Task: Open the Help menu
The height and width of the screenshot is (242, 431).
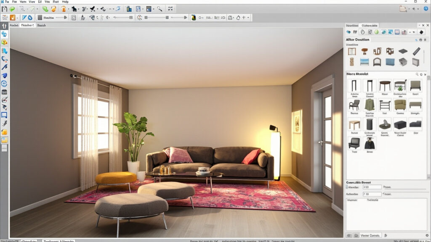Action: pyautogui.click(x=65, y=2)
